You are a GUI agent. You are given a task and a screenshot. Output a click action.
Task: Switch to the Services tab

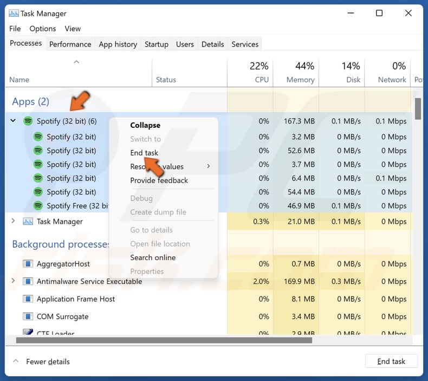tap(245, 44)
